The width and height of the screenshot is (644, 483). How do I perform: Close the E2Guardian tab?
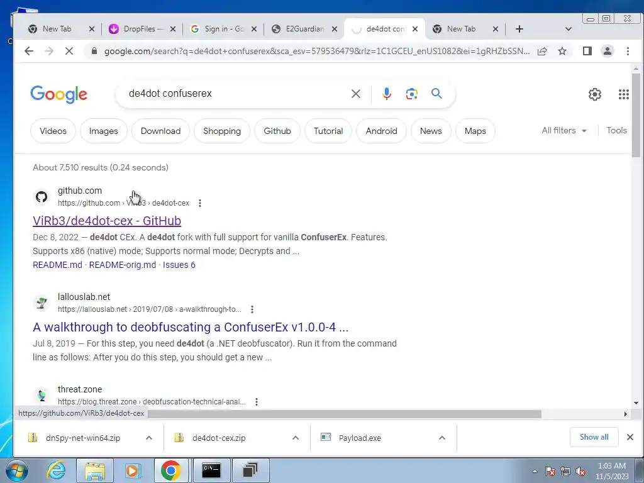335,29
